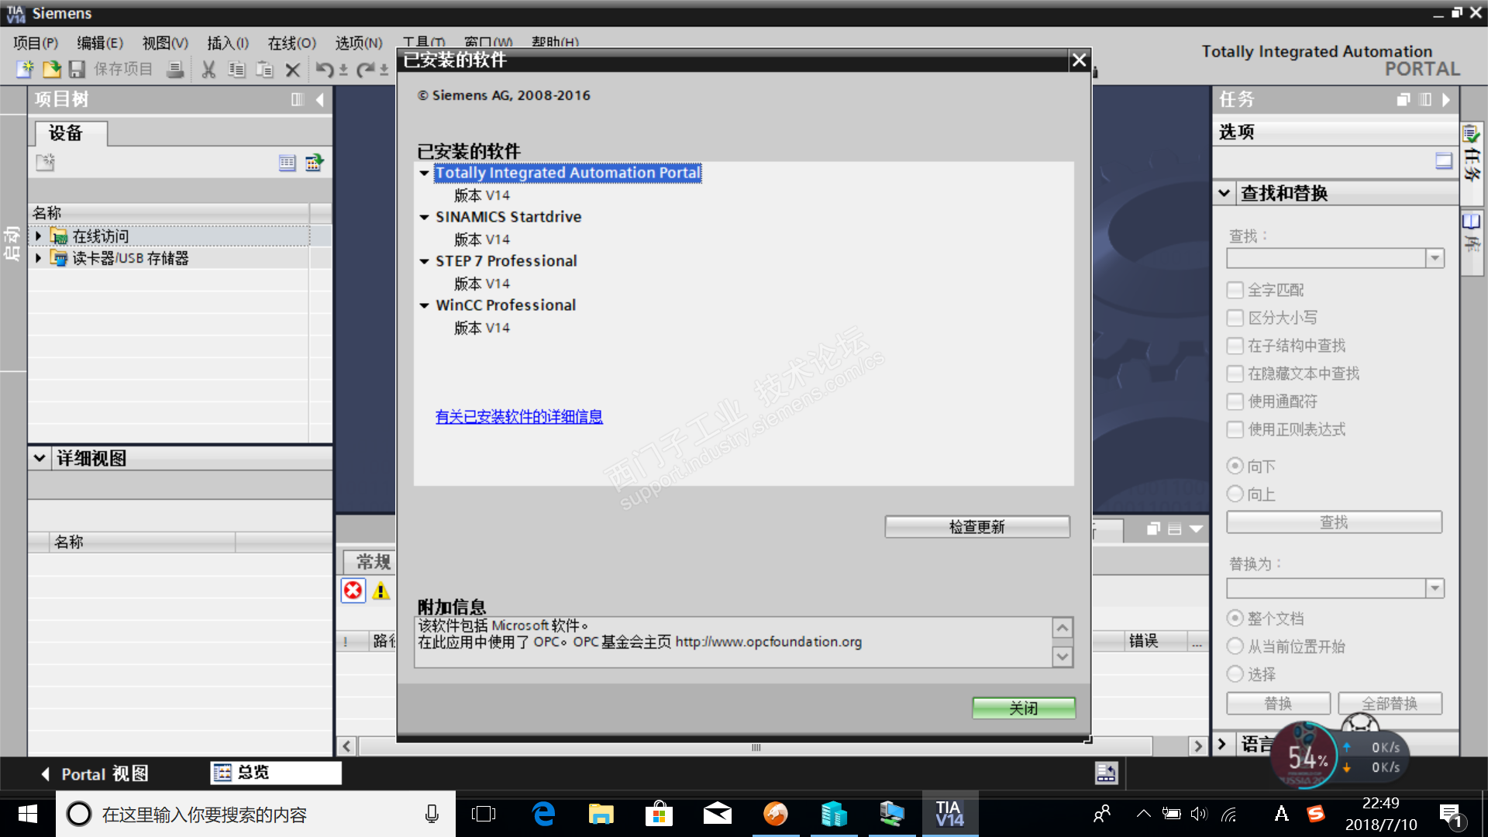Open the 有关已安装软件的详细信息 link

point(518,417)
